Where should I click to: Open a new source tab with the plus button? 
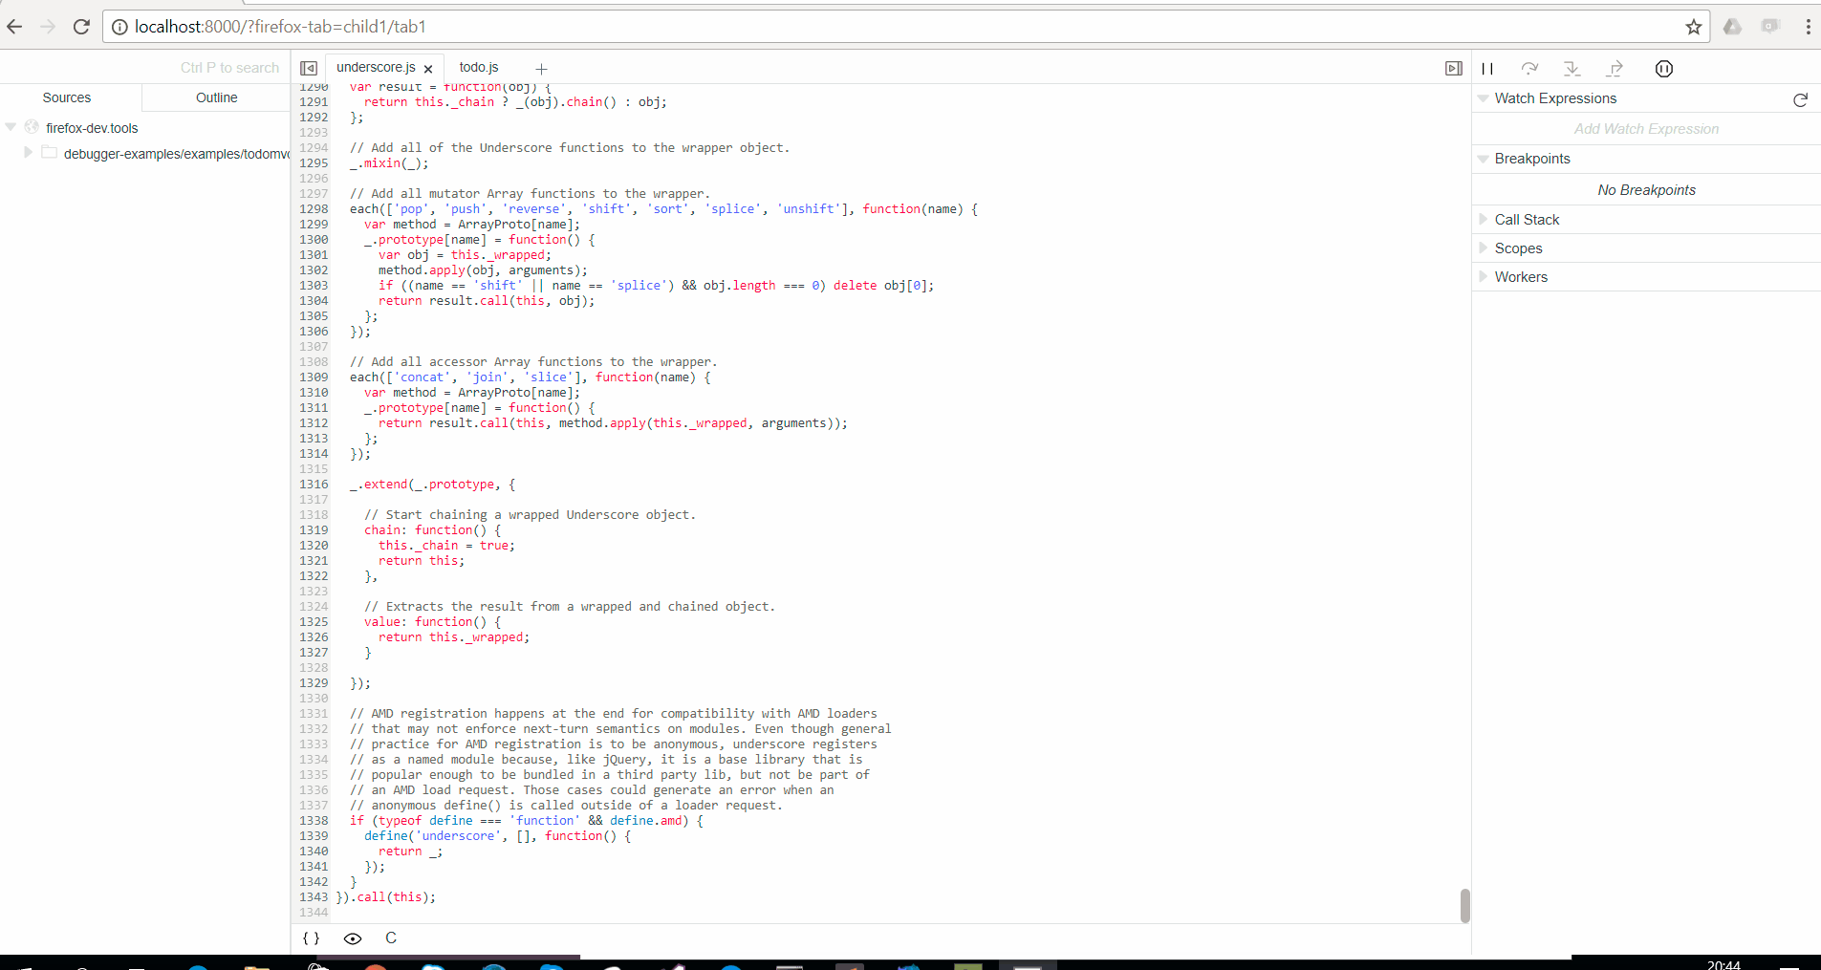[x=541, y=68]
